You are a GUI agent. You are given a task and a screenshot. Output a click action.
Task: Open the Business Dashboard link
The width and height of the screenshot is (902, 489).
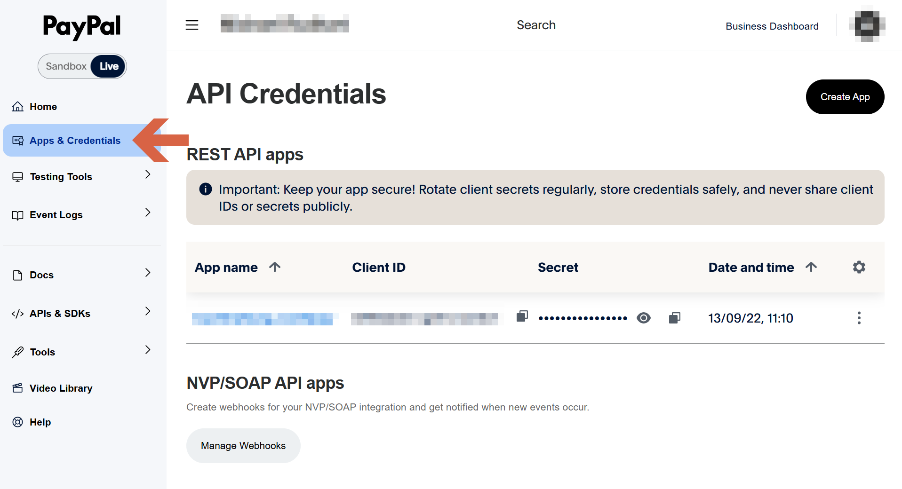coord(772,26)
